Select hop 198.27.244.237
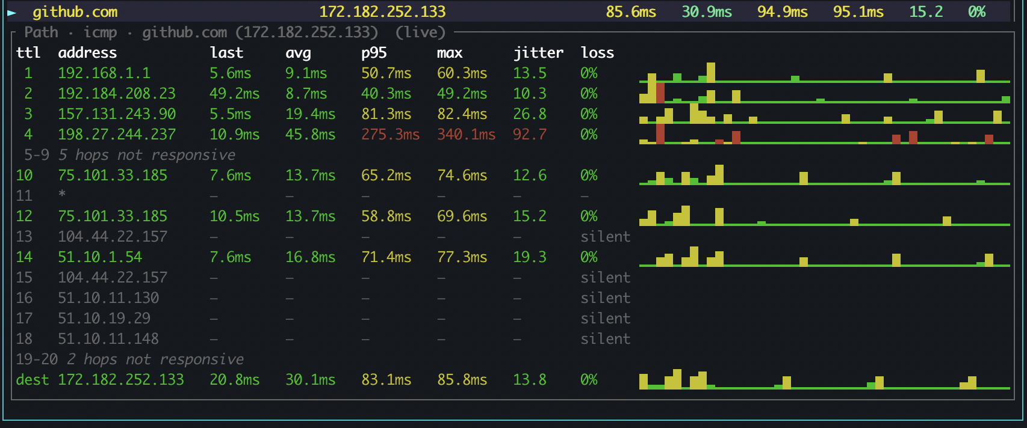This screenshot has height=428, width=1027. pos(117,135)
